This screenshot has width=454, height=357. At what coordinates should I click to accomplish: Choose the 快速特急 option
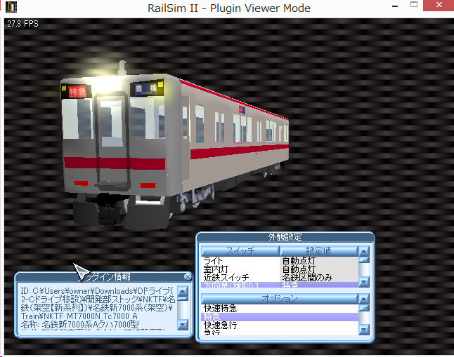pos(280,309)
